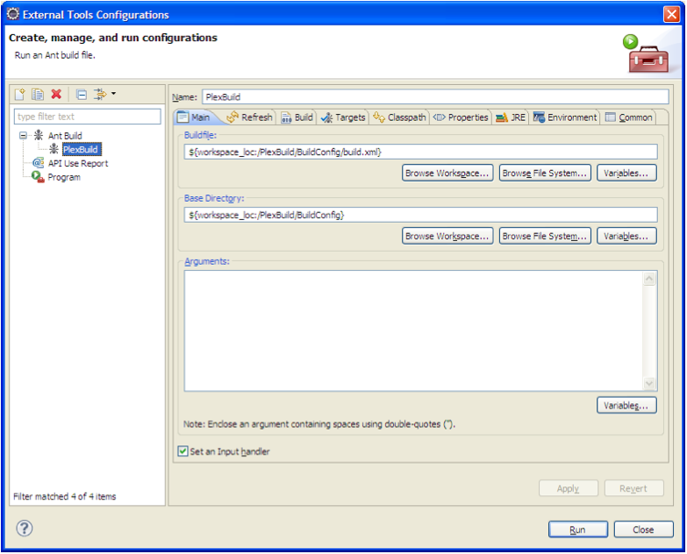
Task: Click the Run button
Action: [578, 529]
